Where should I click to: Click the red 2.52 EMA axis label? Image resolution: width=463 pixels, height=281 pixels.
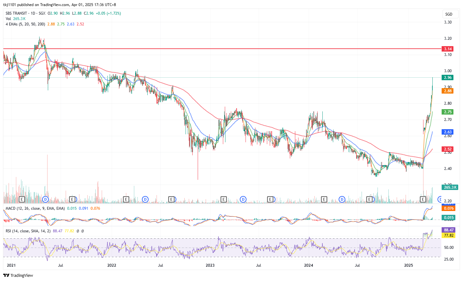click(448, 149)
